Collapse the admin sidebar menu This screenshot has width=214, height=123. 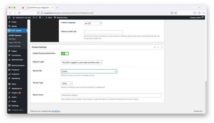[x=16, y=110]
